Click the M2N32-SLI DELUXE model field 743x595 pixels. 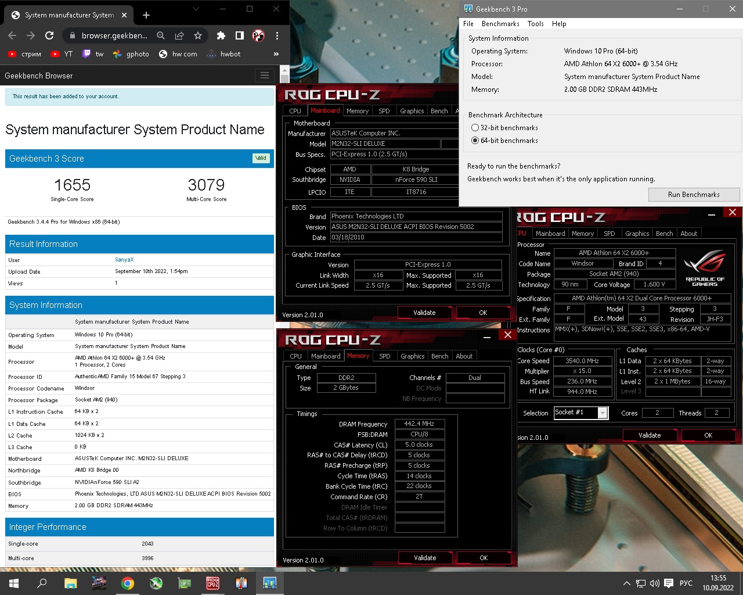(385, 144)
